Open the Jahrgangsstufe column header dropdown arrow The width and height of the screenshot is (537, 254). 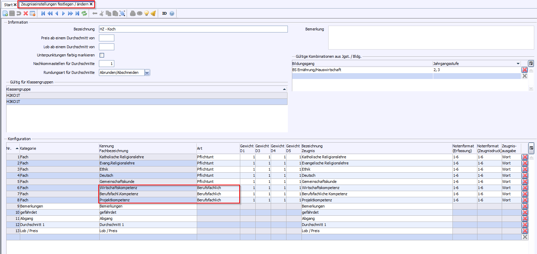point(518,64)
